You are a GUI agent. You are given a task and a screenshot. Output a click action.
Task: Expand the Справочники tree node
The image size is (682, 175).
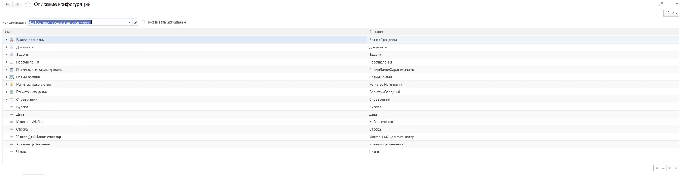[7, 100]
